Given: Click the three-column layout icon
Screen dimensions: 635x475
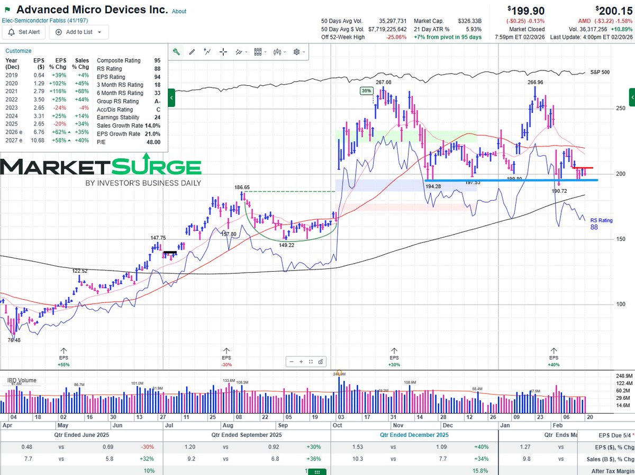Looking at the screenshot, I should pos(258,52).
